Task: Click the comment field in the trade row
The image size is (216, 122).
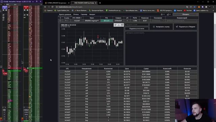Action: (x=182, y=21)
